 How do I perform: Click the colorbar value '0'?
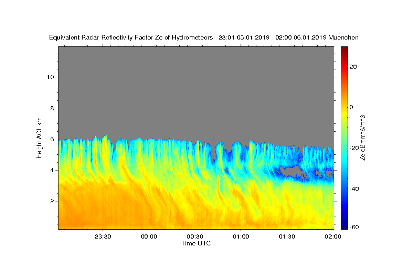(x=351, y=107)
